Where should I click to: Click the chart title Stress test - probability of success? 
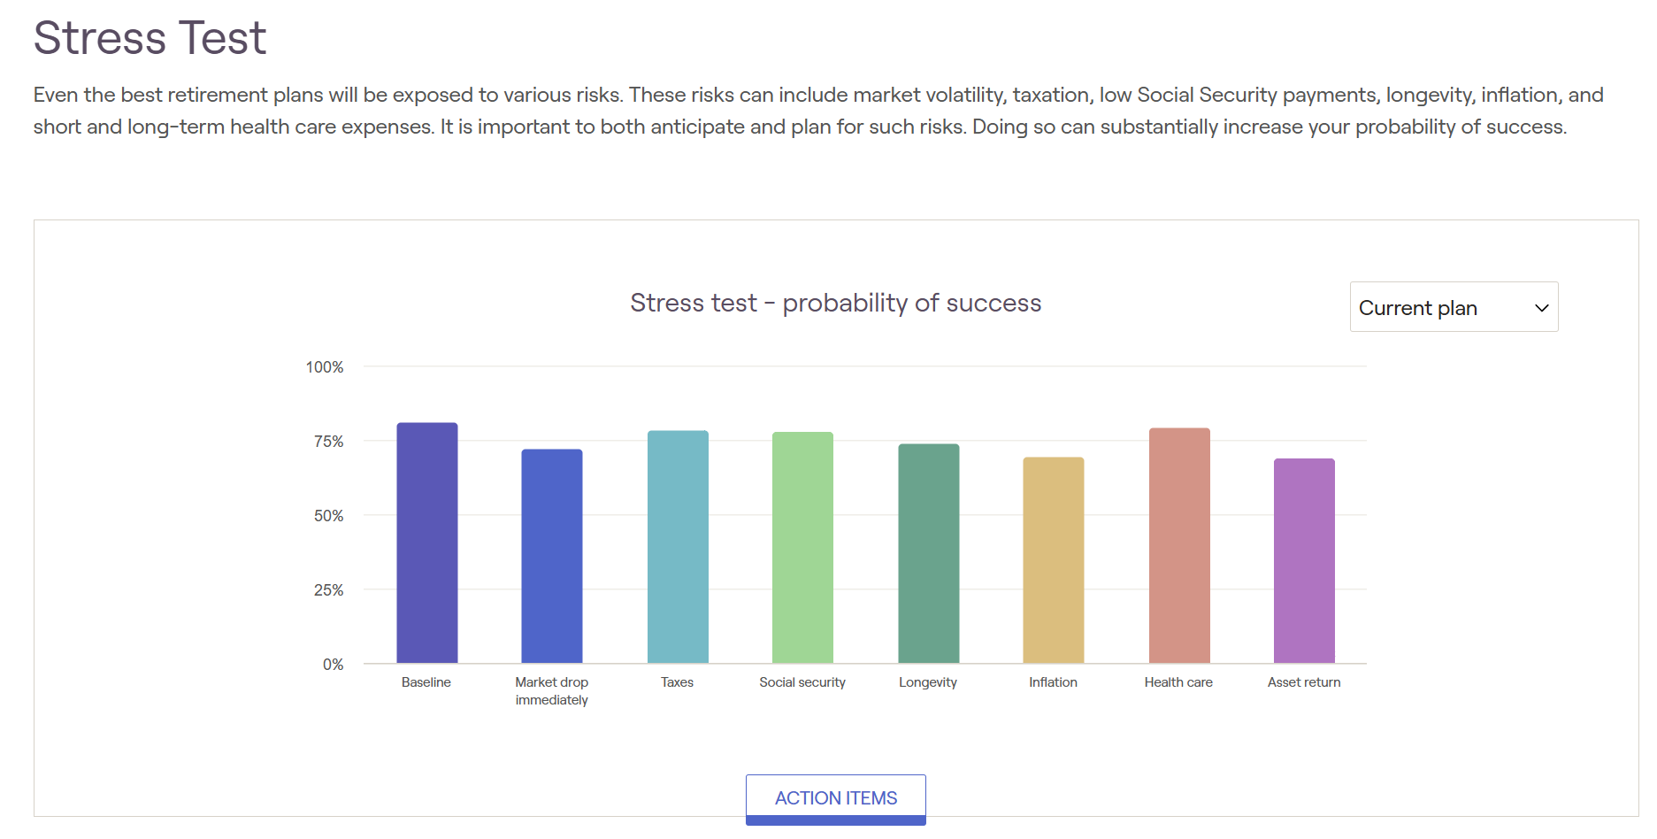pyautogui.click(x=836, y=303)
